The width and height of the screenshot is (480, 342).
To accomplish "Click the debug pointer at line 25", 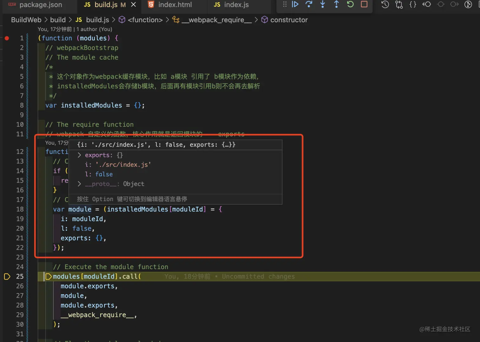I will [7, 277].
